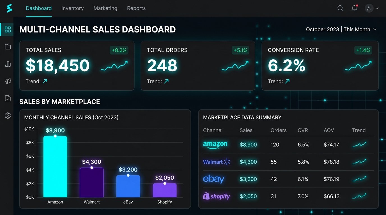Screen dimensions: 386x215
Task: Click the Shopify logo in summary table
Action: (216, 196)
